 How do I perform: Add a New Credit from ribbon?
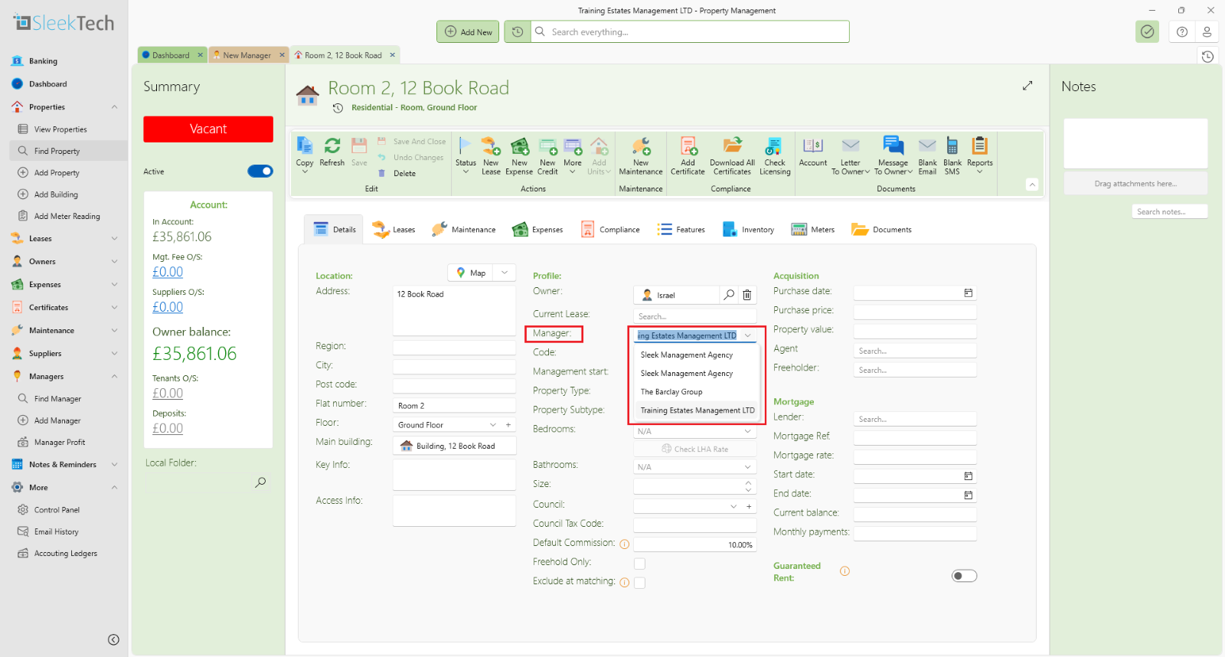pyautogui.click(x=547, y=155)
